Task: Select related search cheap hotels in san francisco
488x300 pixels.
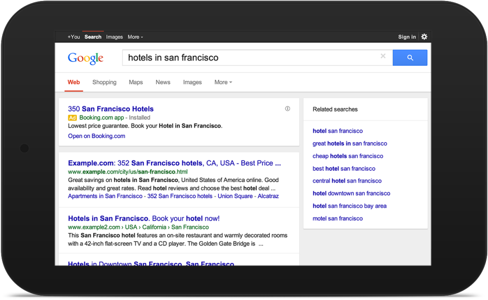Action: [x=348, y=156]
